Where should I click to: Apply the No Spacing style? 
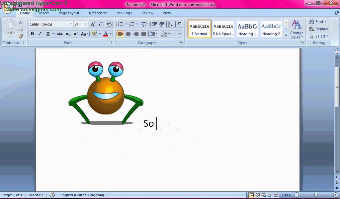pos(223,29)
